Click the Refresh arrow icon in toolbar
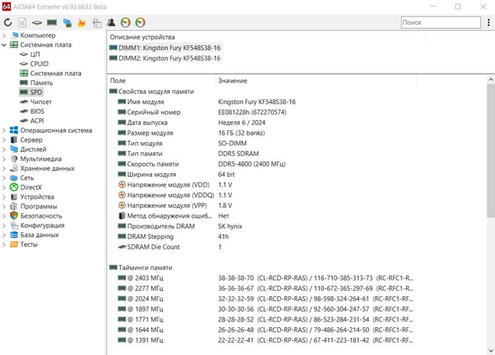Screen dimensions: 495x355 (7, 23)
